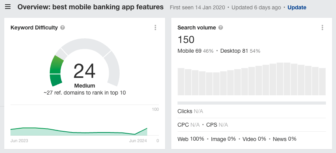Image resolution: width=336 pixels, height=153 pixels.
Task: Click the green gauge arc segment
Action: point(57,71)
